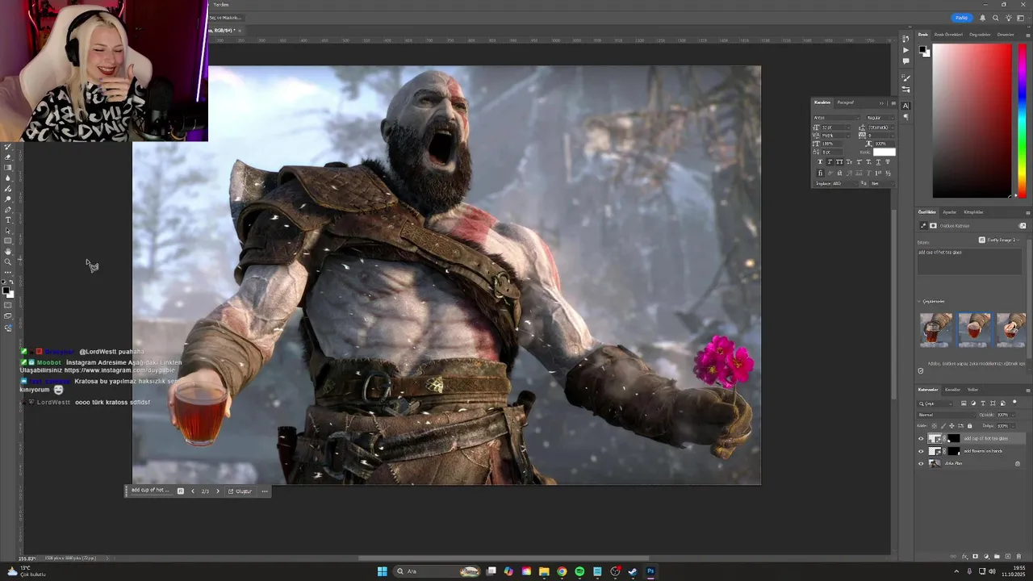The image size is (1033, 581).
Task: Switch to the Yollar tab
Action: [x=972, y=390]
